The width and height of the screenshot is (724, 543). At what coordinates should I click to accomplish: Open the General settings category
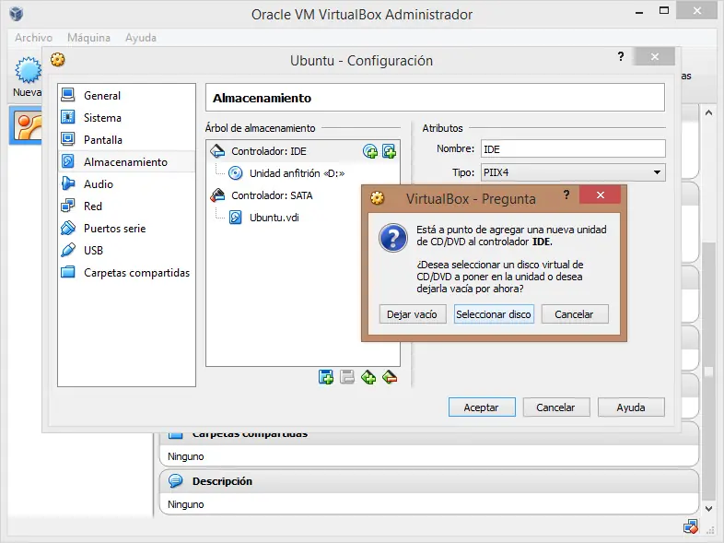tap(126, 95)
